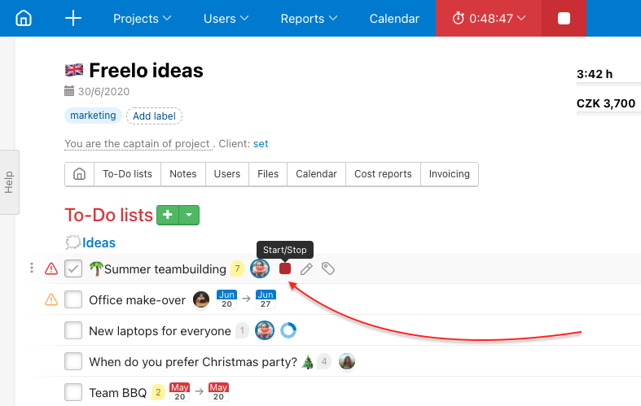
Task: Stop the running timer with white square
Action: (564, 19)
